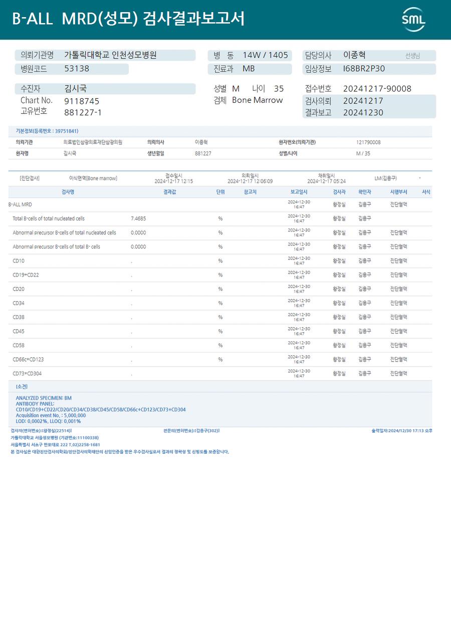This screenshot has width=451, height=637.
Task: Click the 병원코드 value 53138
Action: click(x=77, y=69)
